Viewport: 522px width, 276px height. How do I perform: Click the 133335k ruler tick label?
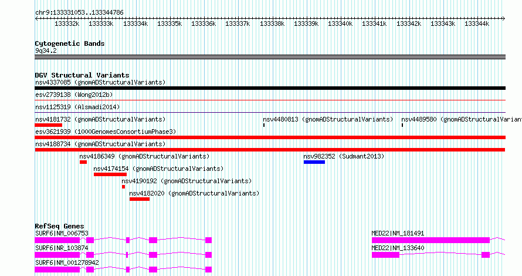coord(170,23)
